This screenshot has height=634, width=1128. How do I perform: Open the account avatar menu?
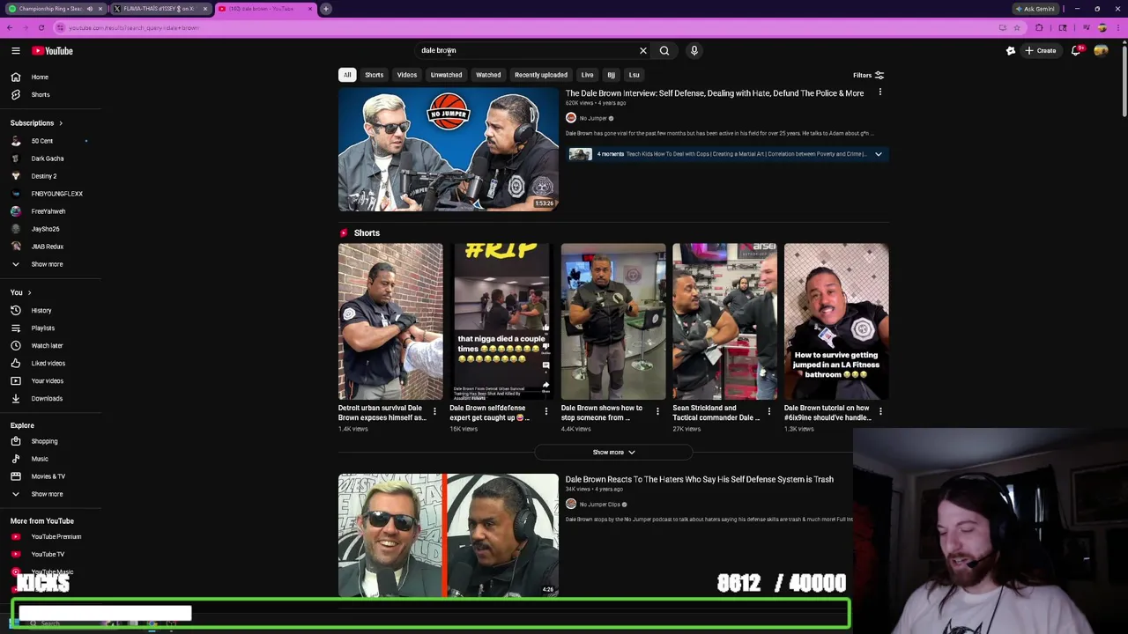pos(1101,51)
